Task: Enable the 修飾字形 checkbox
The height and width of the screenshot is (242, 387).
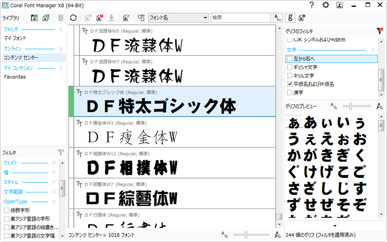Action: 7,210
